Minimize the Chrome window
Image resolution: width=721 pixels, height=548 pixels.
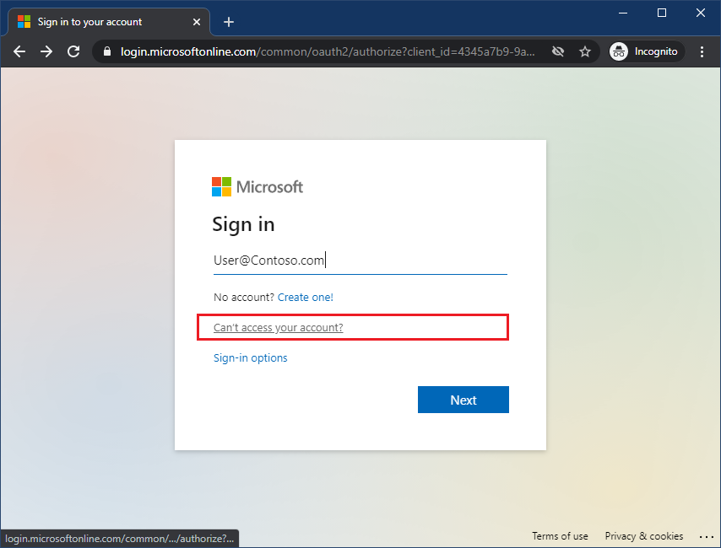623,13
